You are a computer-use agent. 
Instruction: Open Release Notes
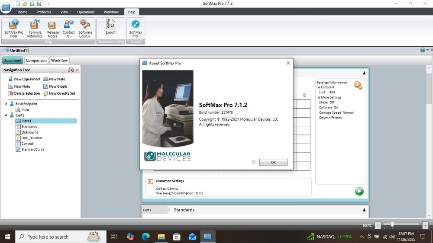[x=52, y=29]
